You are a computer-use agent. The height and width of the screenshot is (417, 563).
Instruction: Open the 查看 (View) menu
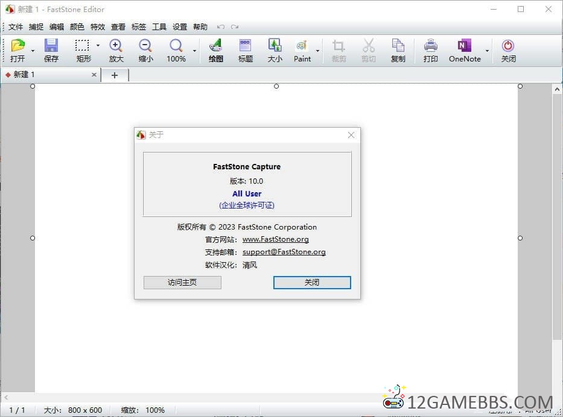(x=118, y=27)
